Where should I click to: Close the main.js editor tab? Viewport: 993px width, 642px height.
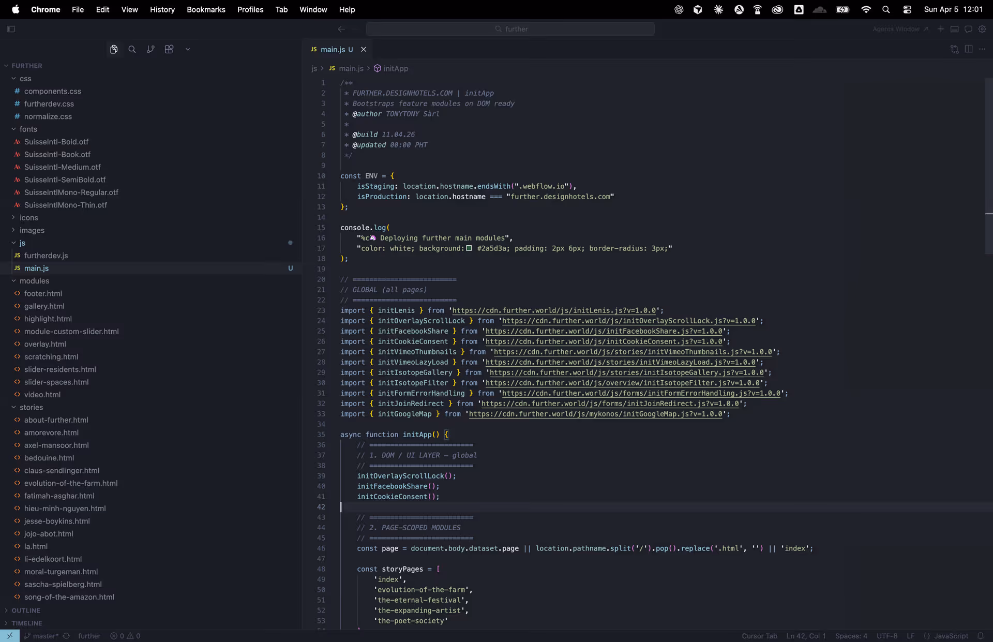364,49
